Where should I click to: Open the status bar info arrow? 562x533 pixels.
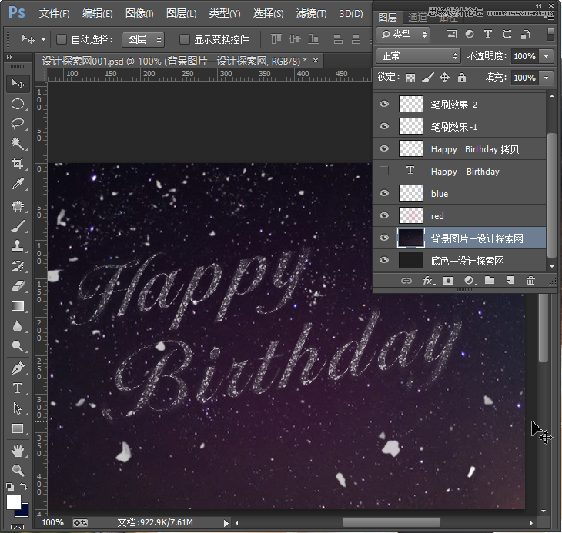tap(226, 523)
